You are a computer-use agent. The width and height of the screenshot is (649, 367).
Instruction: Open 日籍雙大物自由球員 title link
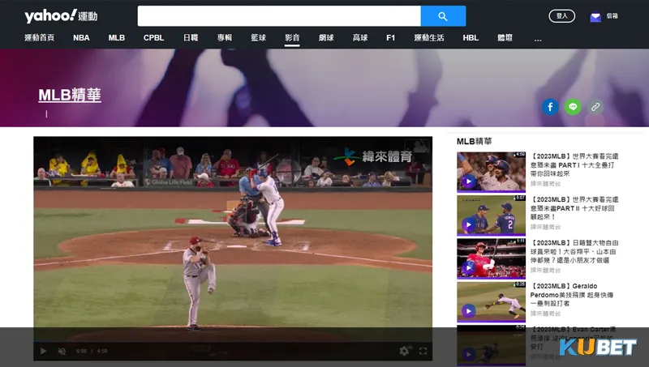(574, 252)
